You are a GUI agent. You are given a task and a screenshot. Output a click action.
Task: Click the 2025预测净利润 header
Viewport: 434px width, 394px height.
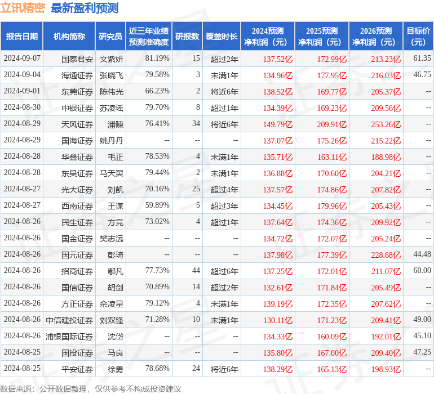click(x=322, y=36)
